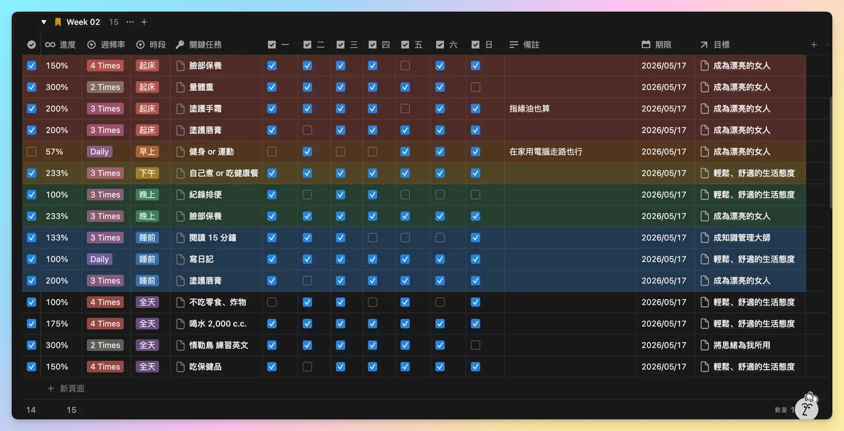Edit the 指緣油也算 note cell

570,109
